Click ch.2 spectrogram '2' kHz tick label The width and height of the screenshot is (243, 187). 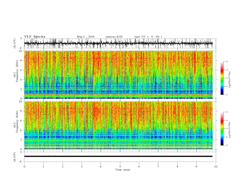(21, 140)
